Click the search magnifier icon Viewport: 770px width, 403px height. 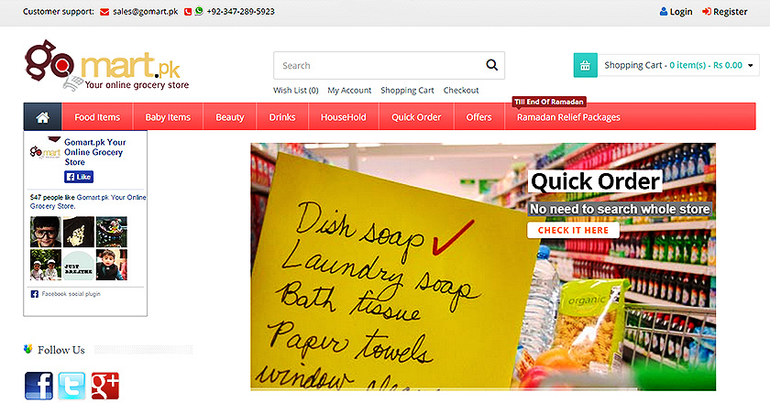491,65
